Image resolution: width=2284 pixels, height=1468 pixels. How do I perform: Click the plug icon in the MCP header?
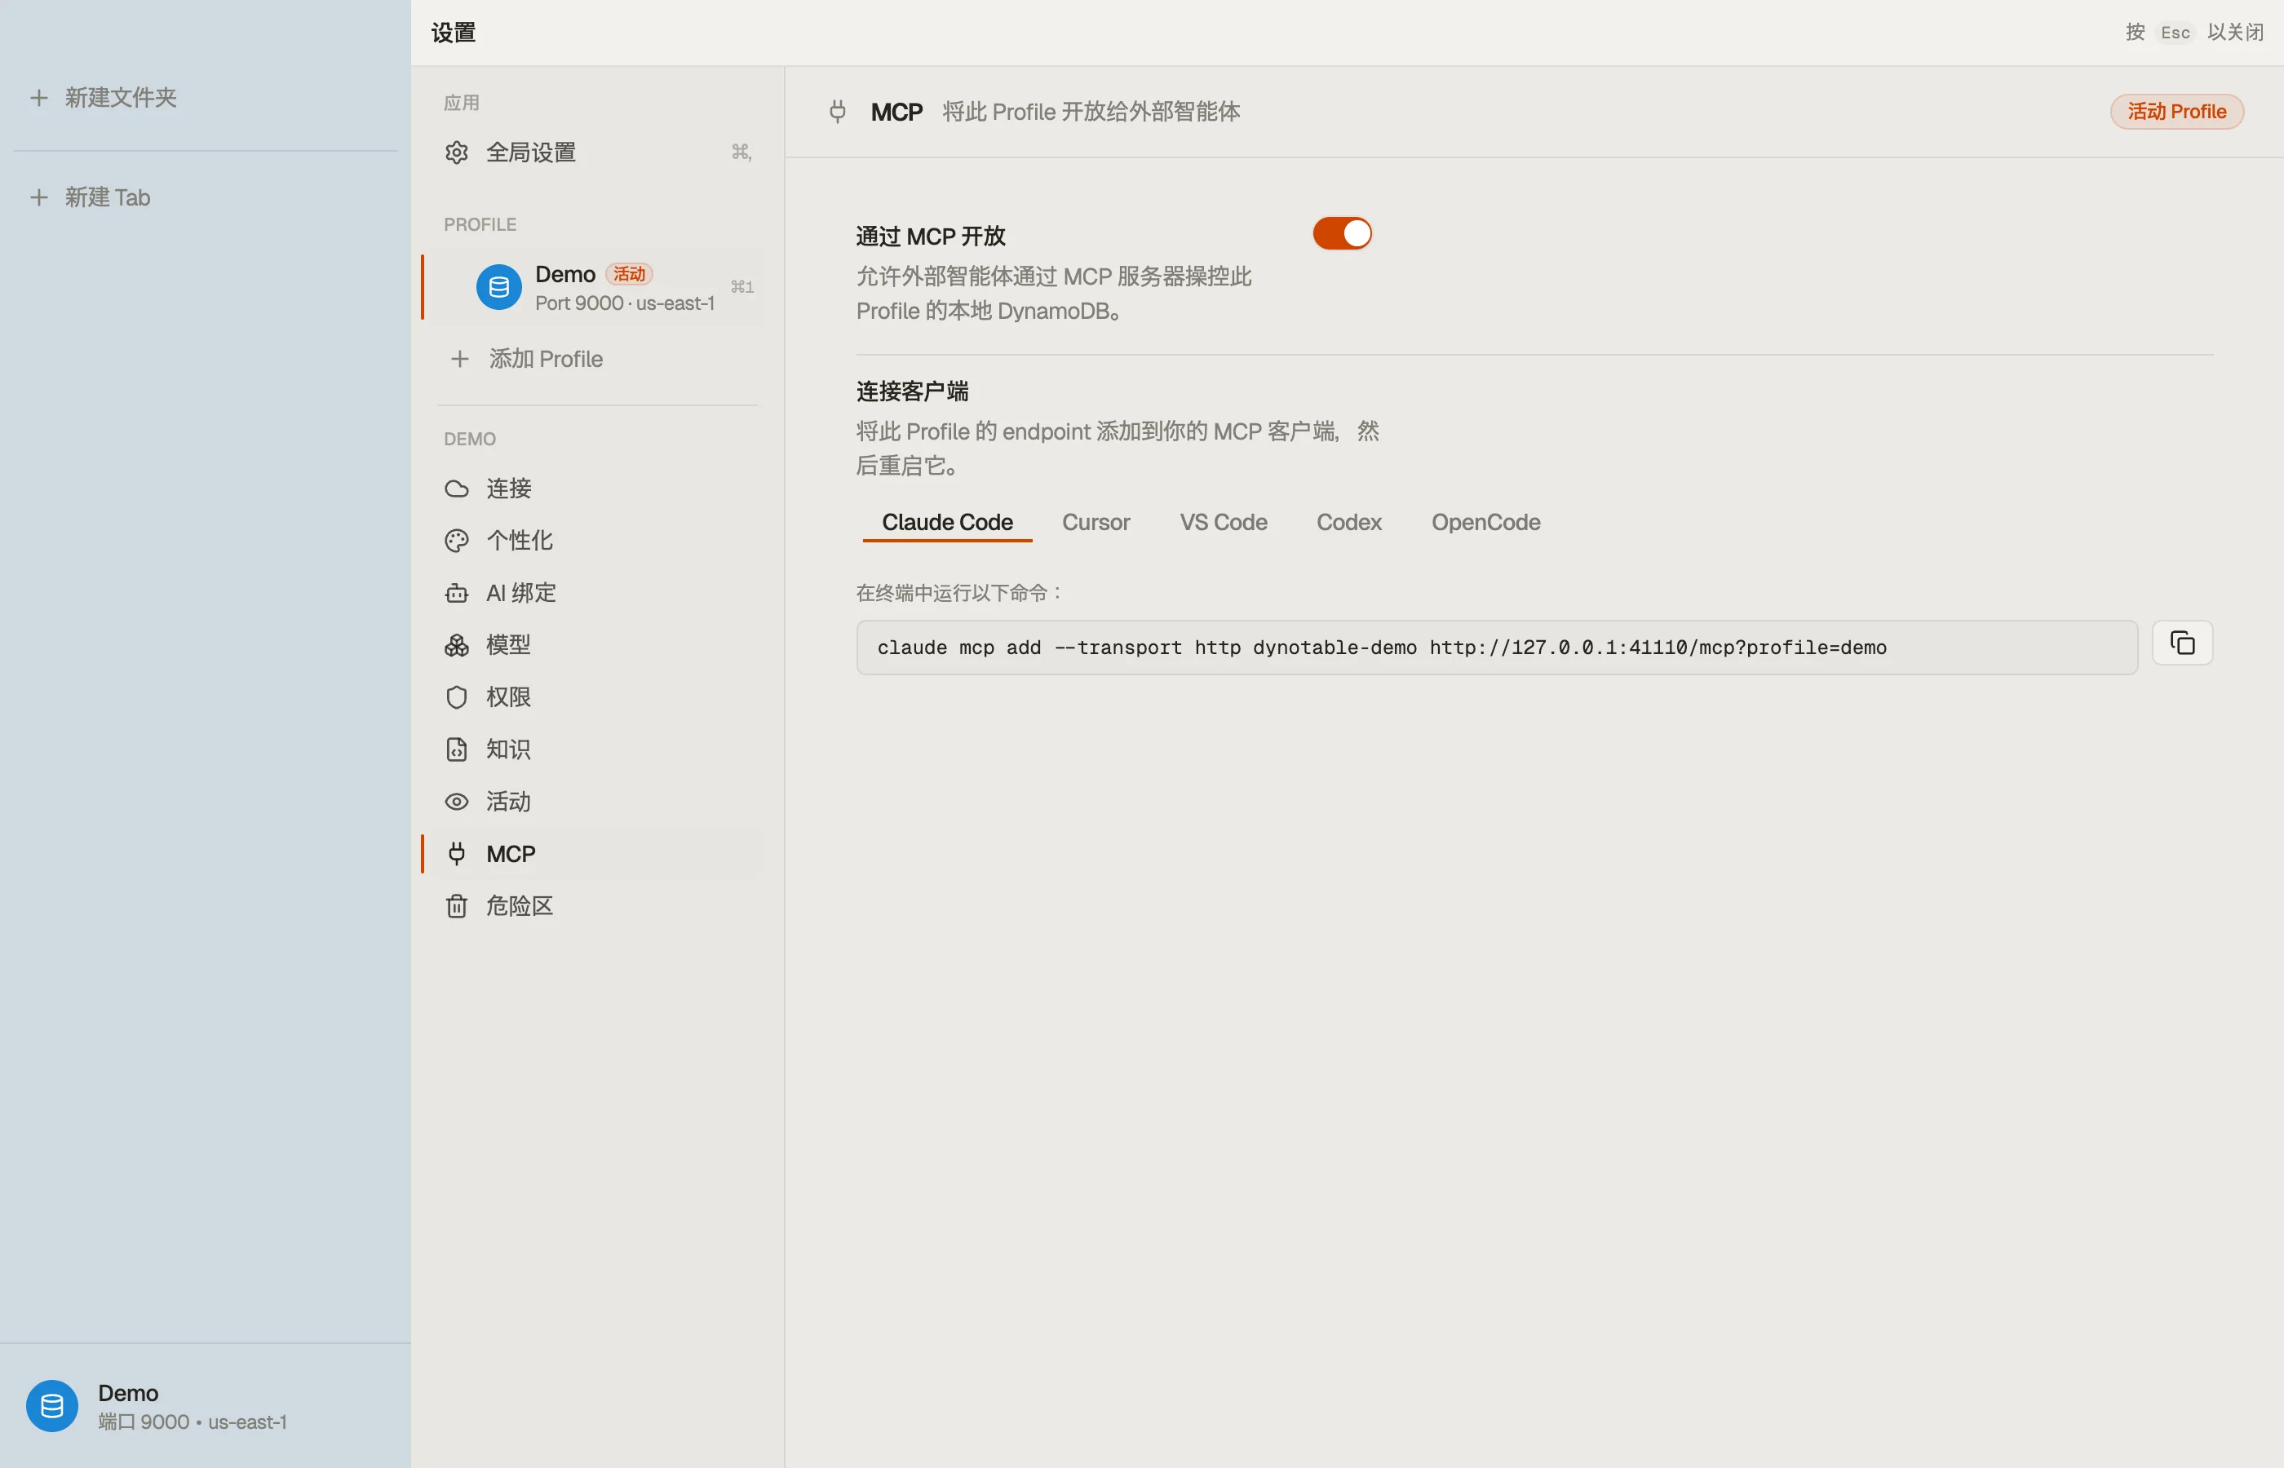(837, 112)
